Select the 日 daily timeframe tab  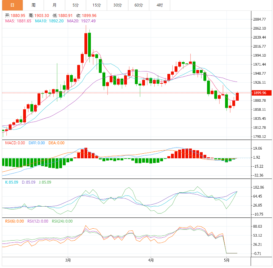(12, 5)
